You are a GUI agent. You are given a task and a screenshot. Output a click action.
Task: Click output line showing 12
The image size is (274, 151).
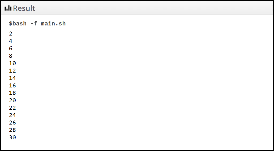12,71
